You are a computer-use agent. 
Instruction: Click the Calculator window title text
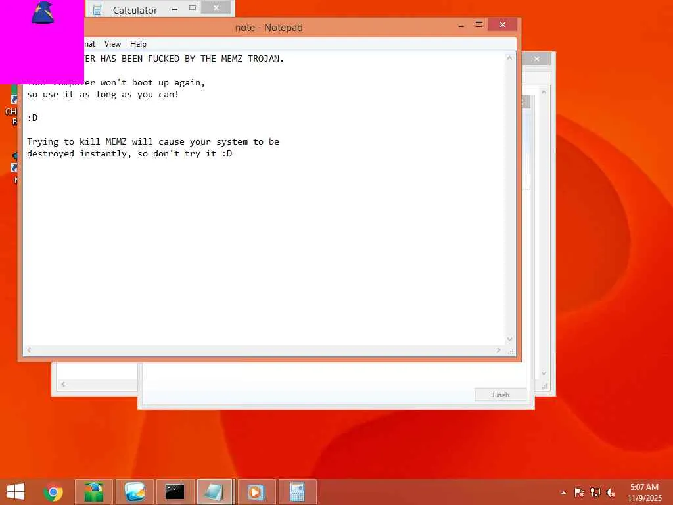tap(135, 10)
